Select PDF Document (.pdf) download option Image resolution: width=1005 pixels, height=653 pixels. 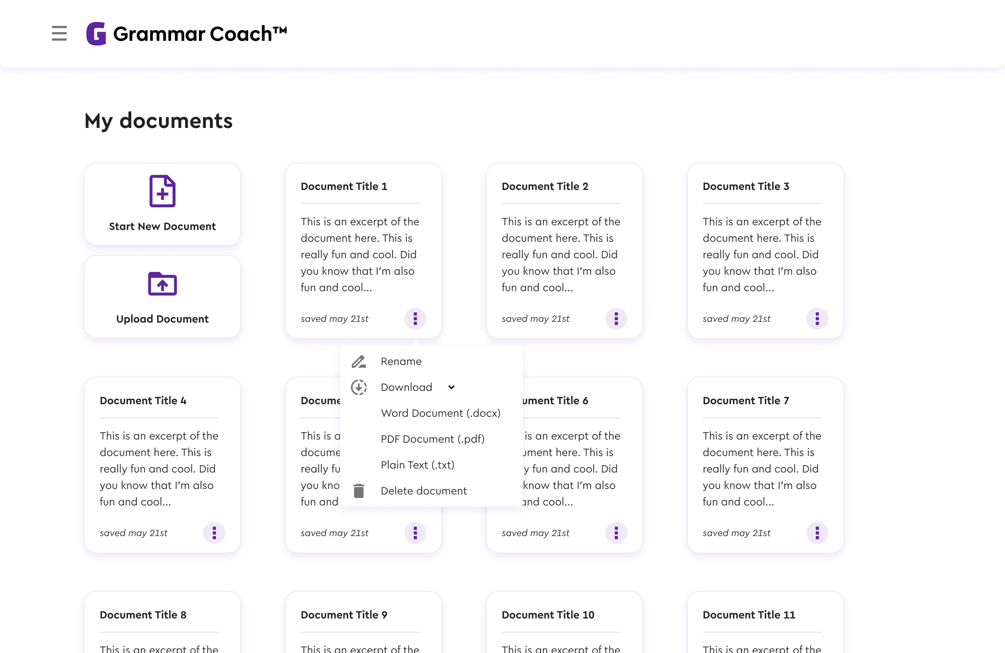[x=432, y=439]
